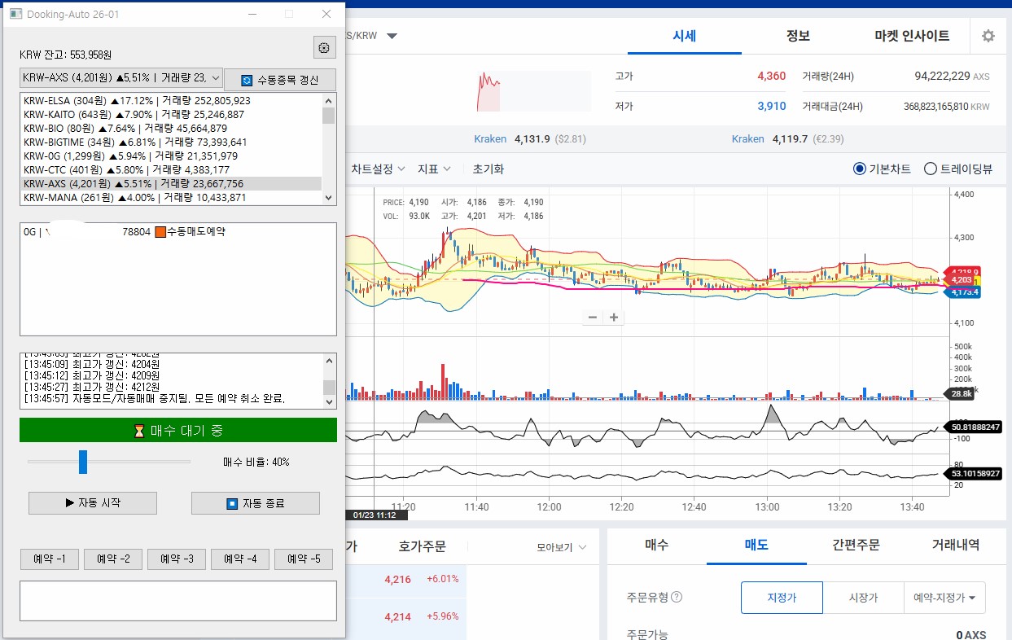Image resolution: width=1012 pixels, height=640 pixels.
Task: Select the 기본차트 radio button
Action: click(x=860, y=169)
